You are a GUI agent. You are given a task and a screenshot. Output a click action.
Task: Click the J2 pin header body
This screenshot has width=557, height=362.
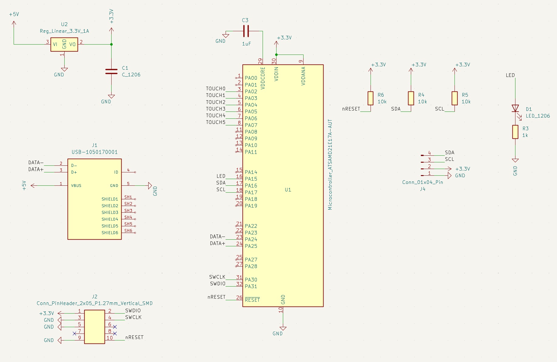tap(94, 327)
